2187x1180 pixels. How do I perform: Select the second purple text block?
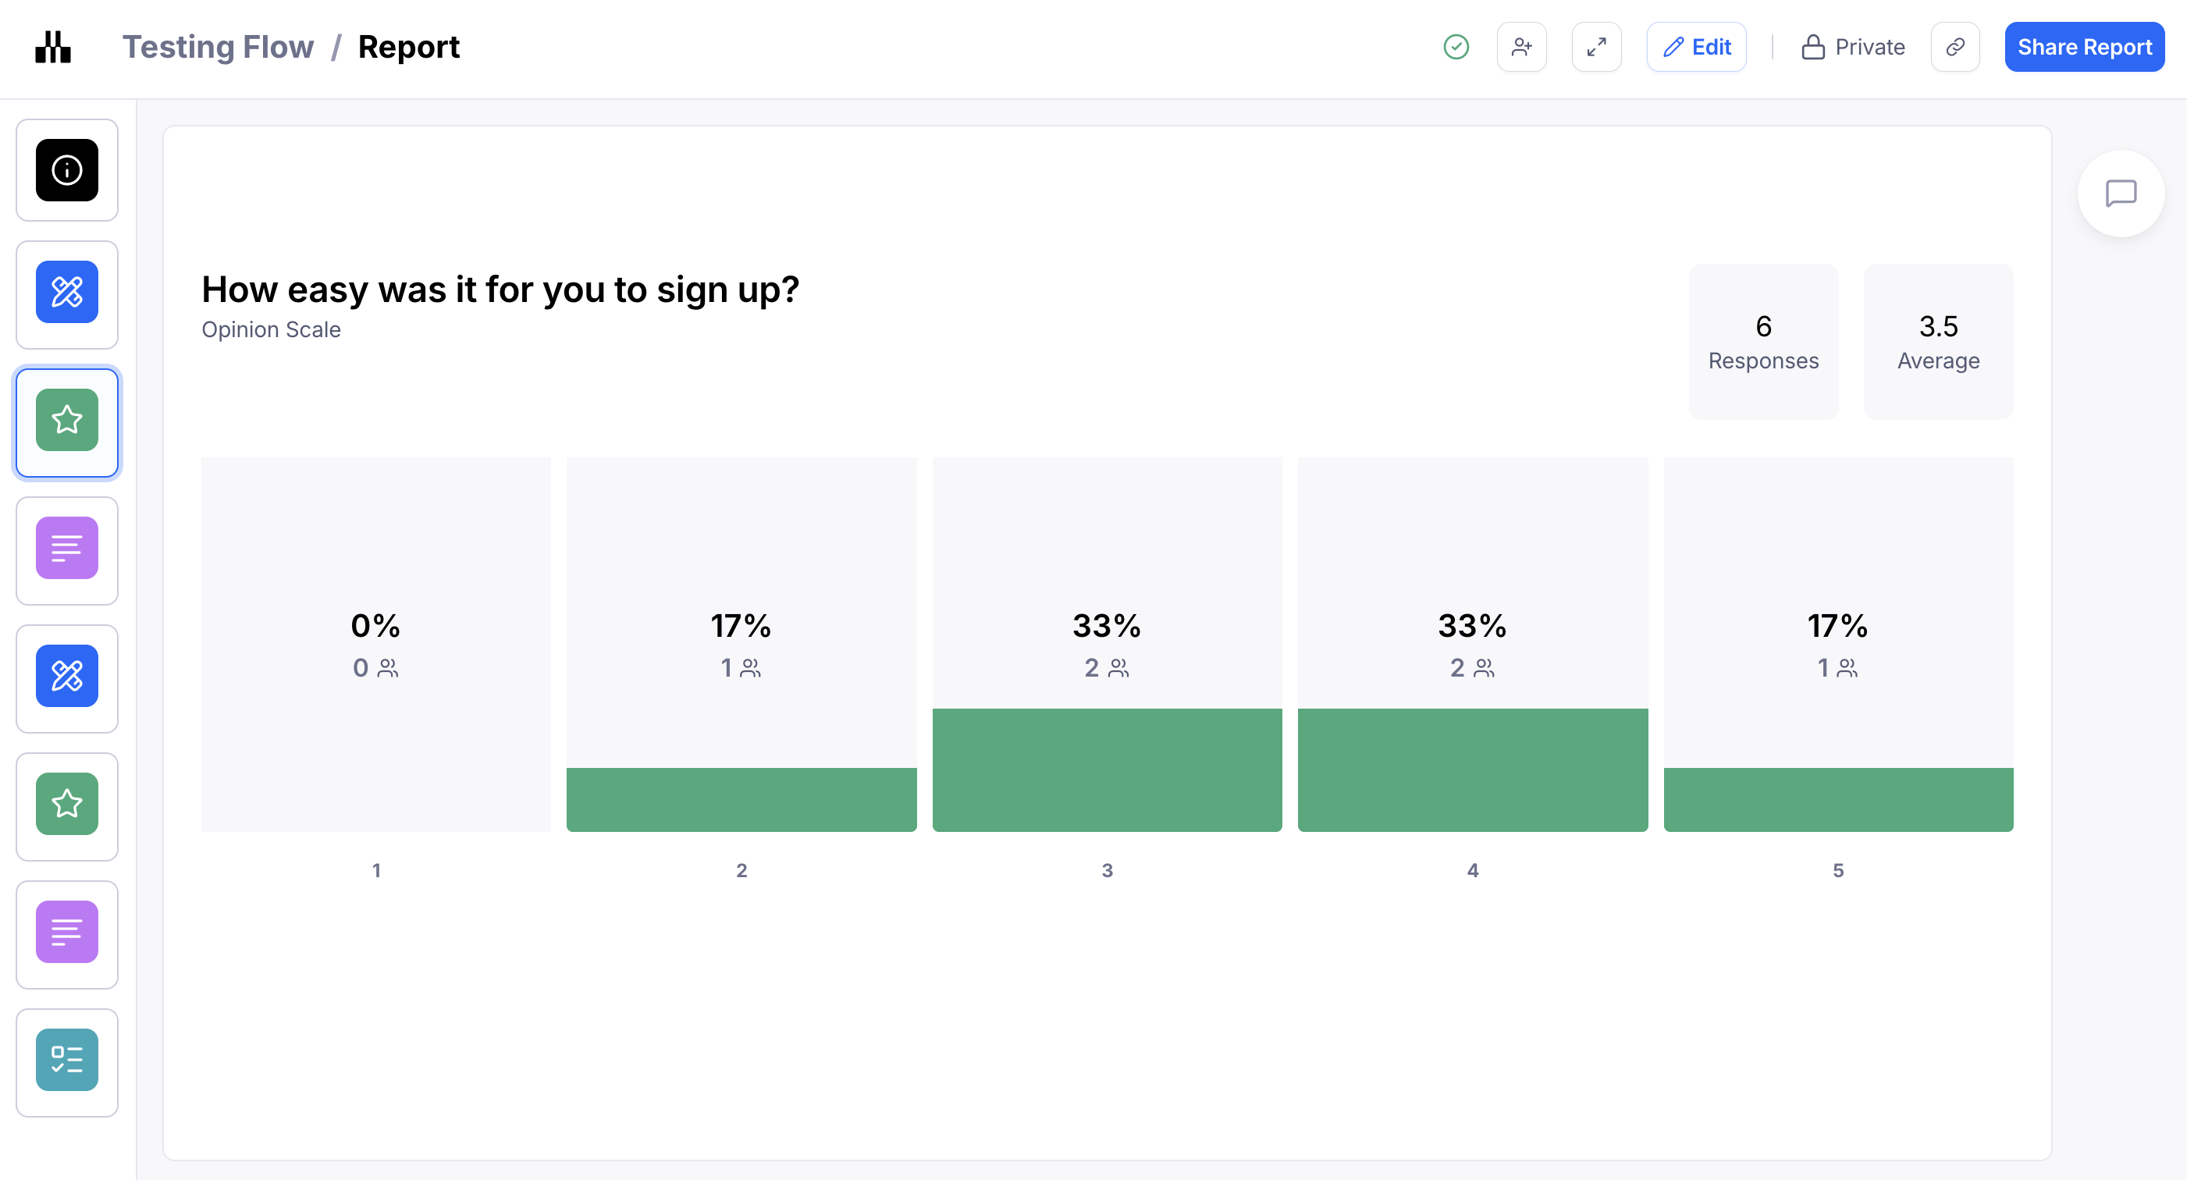(x=67, y=932)
